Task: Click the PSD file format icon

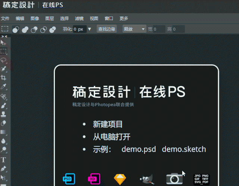Action: click(69, 179)
